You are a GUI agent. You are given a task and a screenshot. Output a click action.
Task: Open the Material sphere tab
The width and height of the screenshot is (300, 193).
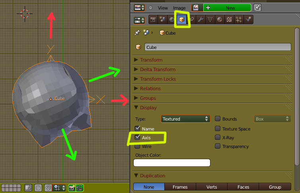[x=220, y=19]
